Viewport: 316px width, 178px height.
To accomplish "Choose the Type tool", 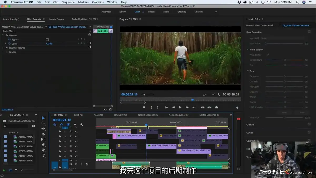I will pyautogui.click(x=43, y=156).
